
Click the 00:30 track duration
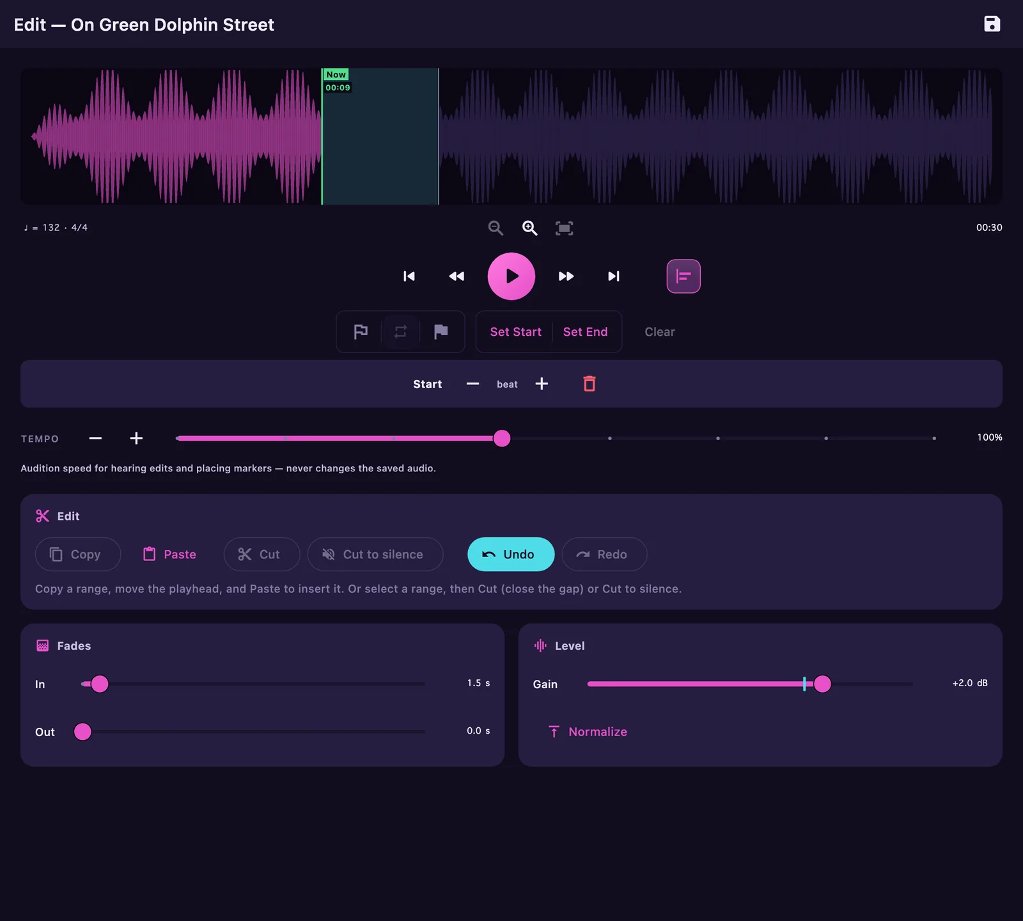click(x=989, y=228)
